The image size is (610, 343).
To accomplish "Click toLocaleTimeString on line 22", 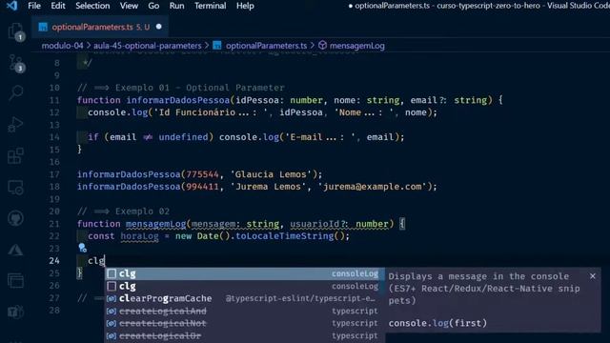I will 285,236.
